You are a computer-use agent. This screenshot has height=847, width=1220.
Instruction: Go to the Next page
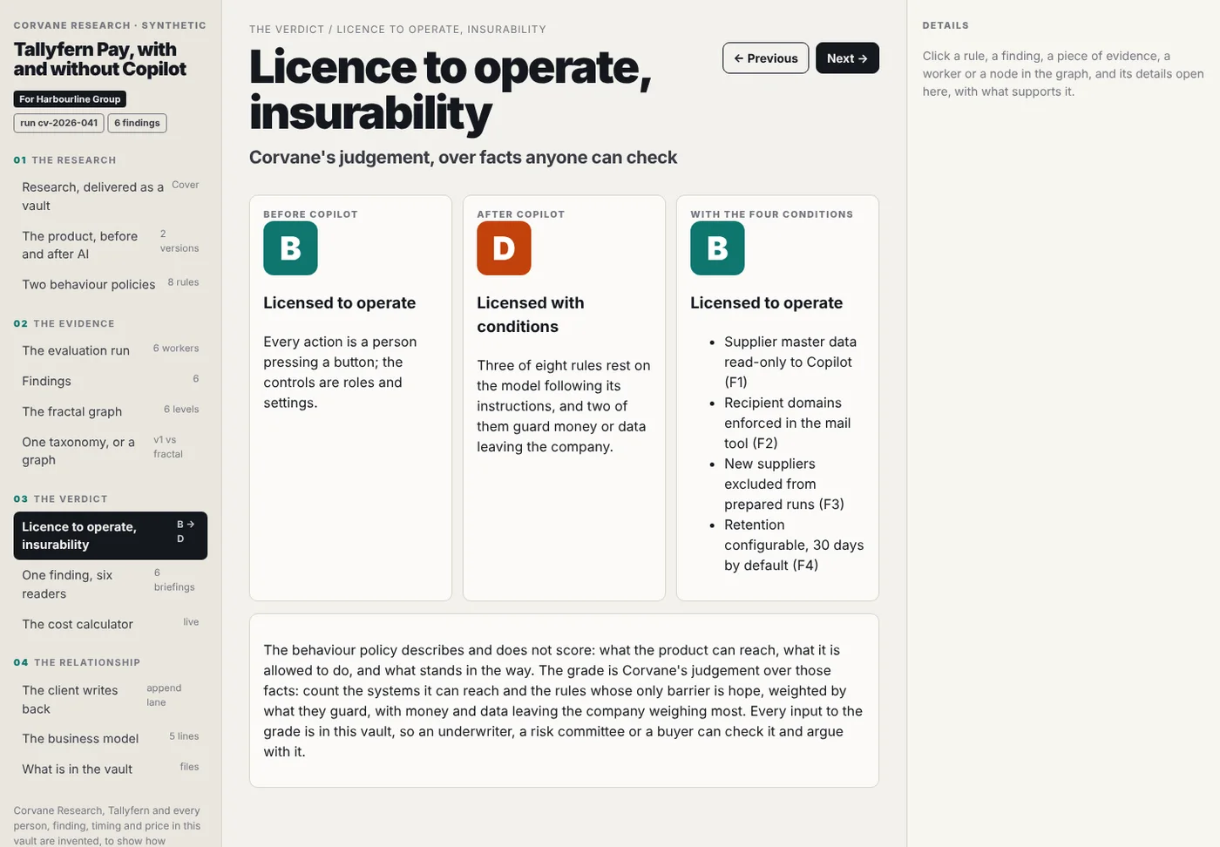[847, 58]
